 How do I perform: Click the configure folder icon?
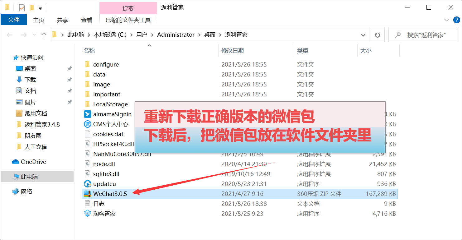pos(87,64)
